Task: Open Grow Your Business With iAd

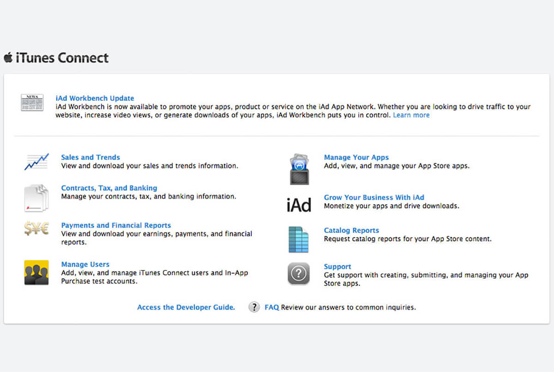Action: [374, 197]
